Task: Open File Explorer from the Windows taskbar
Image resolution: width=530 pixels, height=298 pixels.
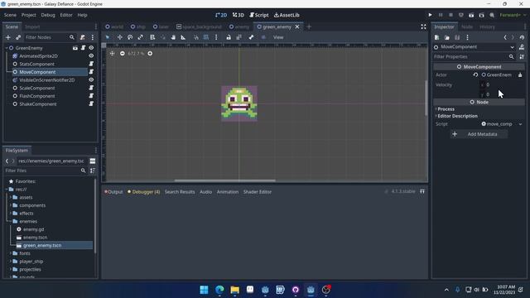Action: [x=234, y=290]
